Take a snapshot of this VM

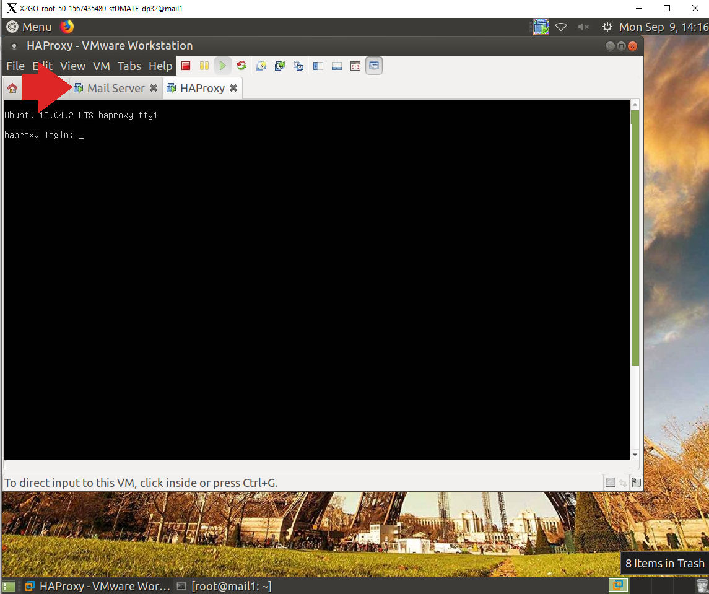click(x=261, y=66)
